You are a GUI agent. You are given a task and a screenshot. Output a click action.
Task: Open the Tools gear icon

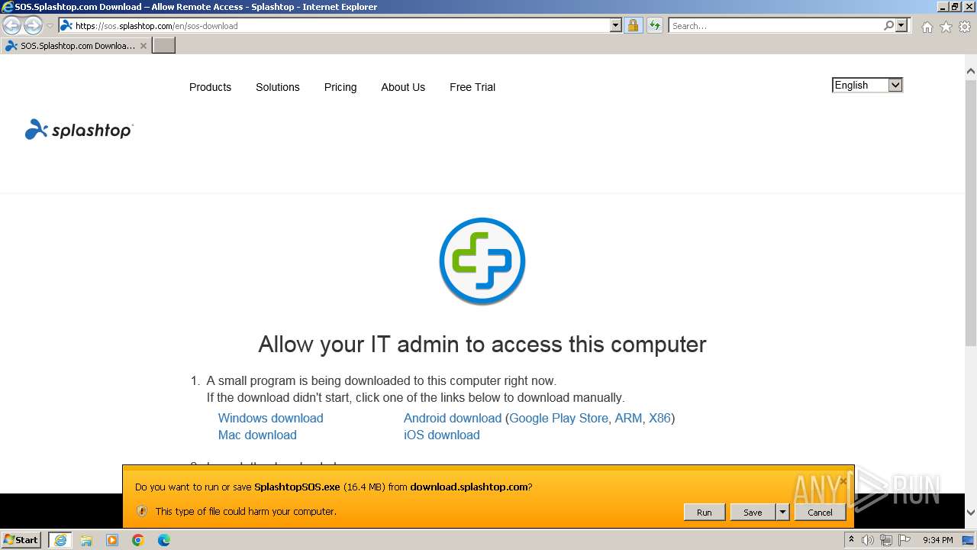(965, 27)
